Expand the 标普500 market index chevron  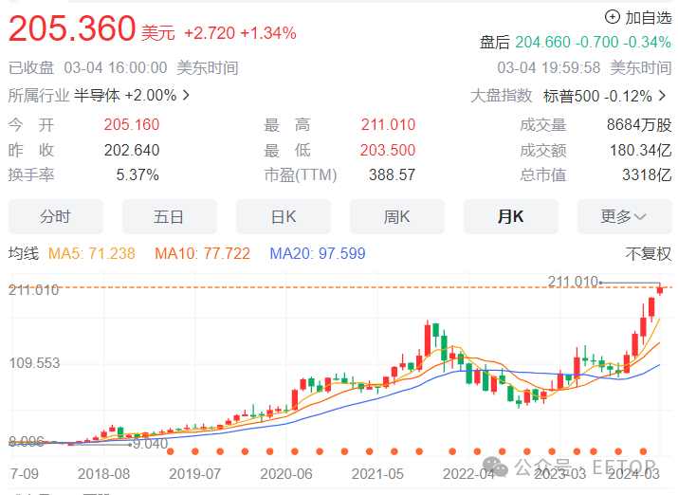click(x=662, y=96)
